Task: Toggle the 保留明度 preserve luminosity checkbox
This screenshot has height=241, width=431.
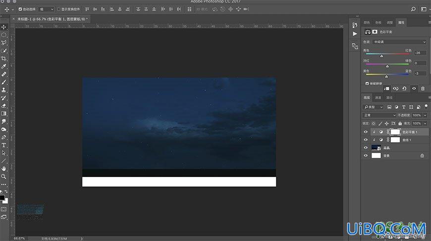Action: click(367, 83)
